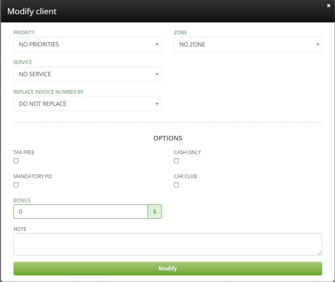The width and height of the screenshot is (335, 282).
Task: Click the Note textarea resize handle
Action: pyautogui.click(x=320, y=253)
